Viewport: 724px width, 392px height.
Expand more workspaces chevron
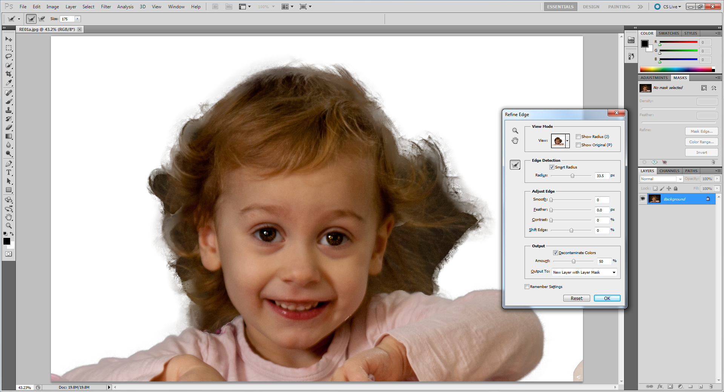pos(640,7)
